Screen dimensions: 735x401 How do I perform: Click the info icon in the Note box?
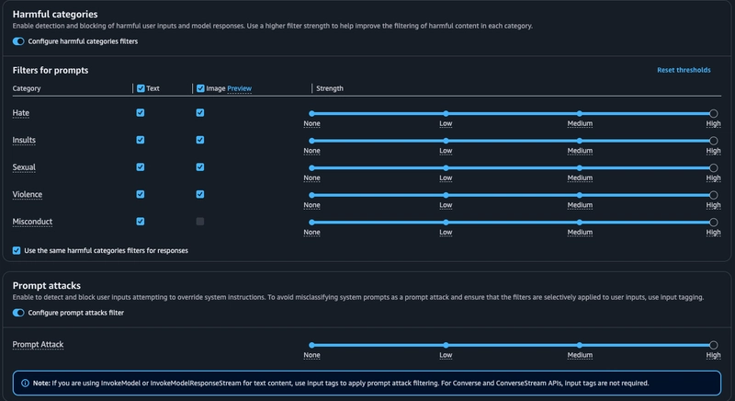pyautogui.click(x=26, y=383)
